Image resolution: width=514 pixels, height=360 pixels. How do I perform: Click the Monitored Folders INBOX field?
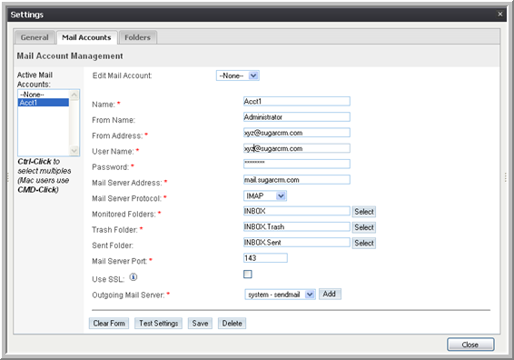pos(297,211)
